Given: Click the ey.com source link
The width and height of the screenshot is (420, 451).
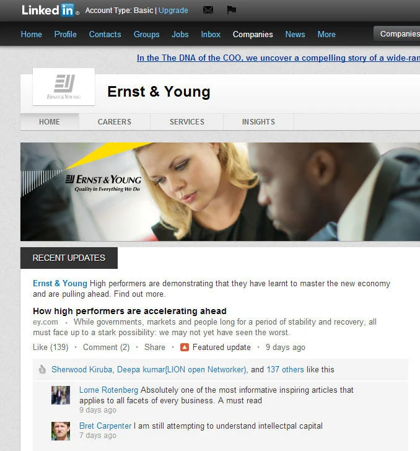Looking at the screenshot, I should click(45, 322).
